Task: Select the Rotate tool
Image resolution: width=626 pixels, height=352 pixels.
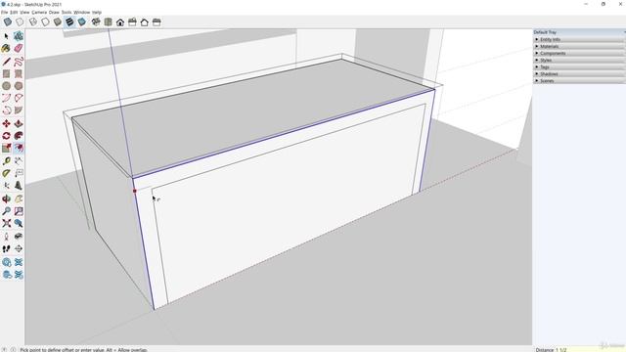Action: click(x=7, y=136)
